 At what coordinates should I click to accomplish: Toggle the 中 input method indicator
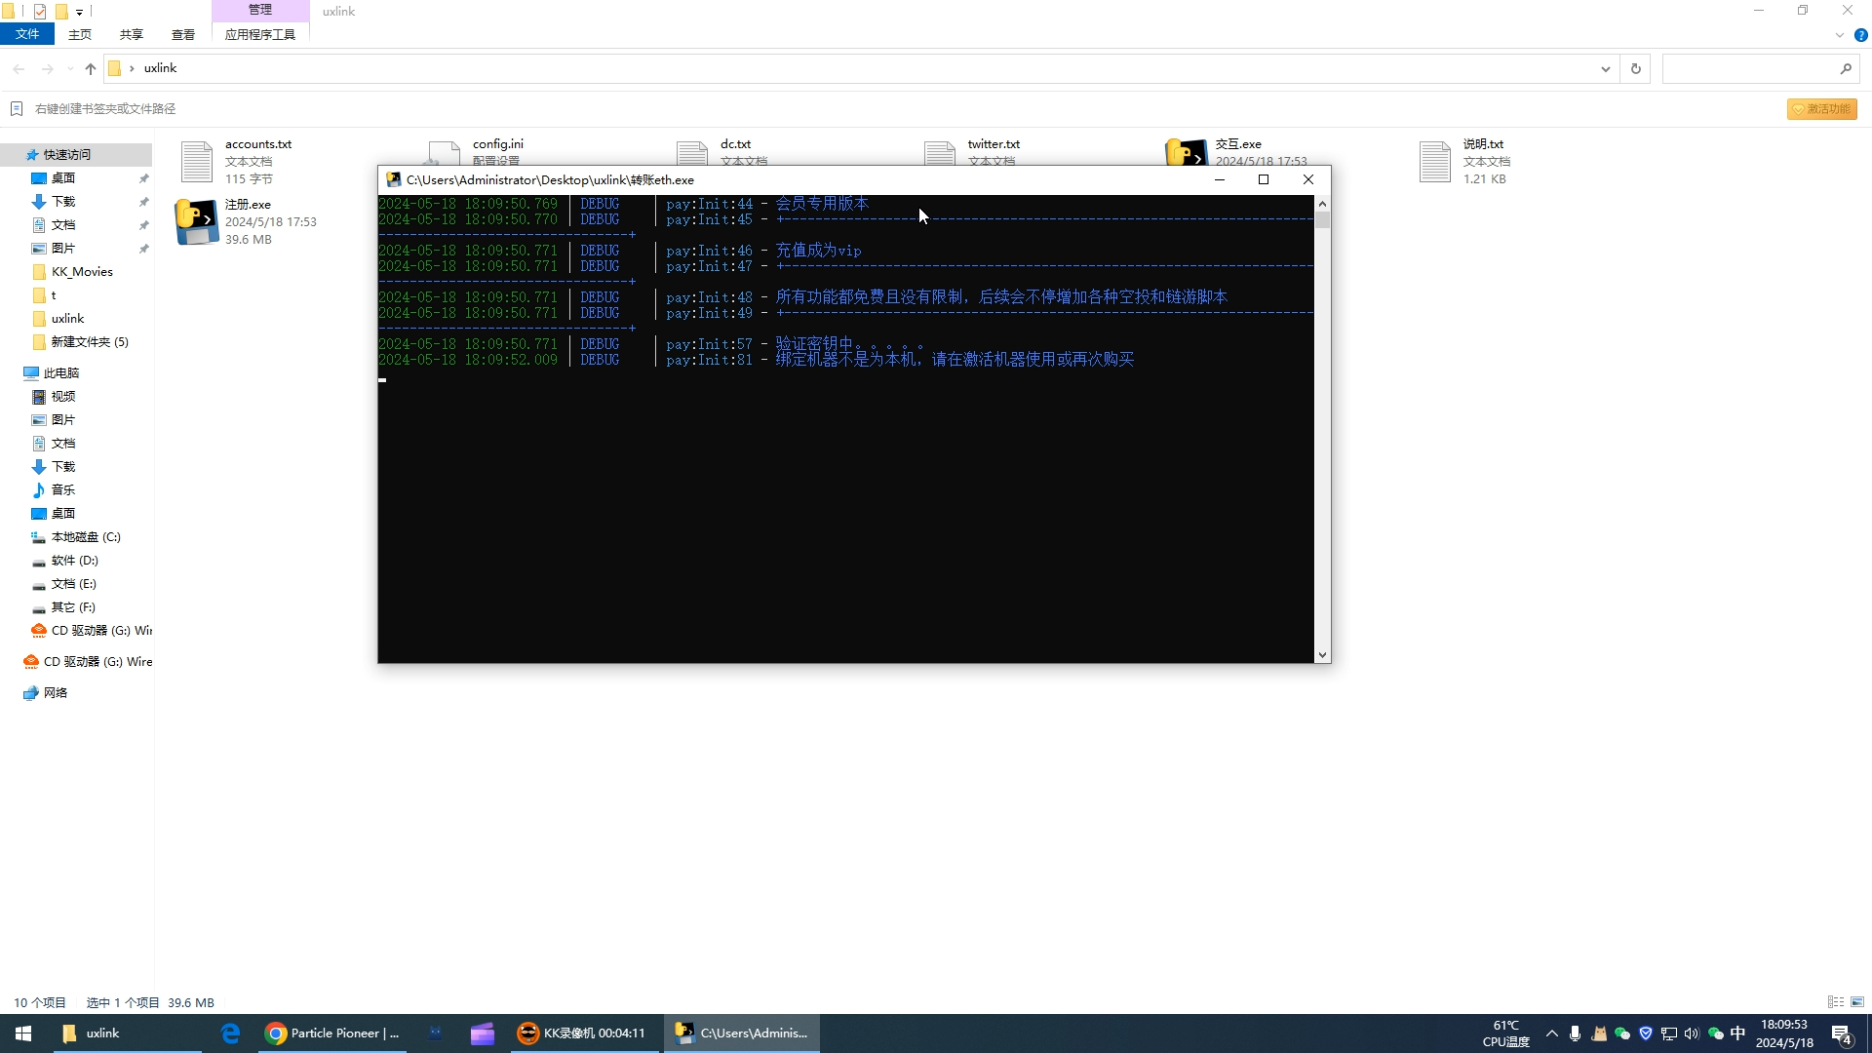tap(1737, 1033)
